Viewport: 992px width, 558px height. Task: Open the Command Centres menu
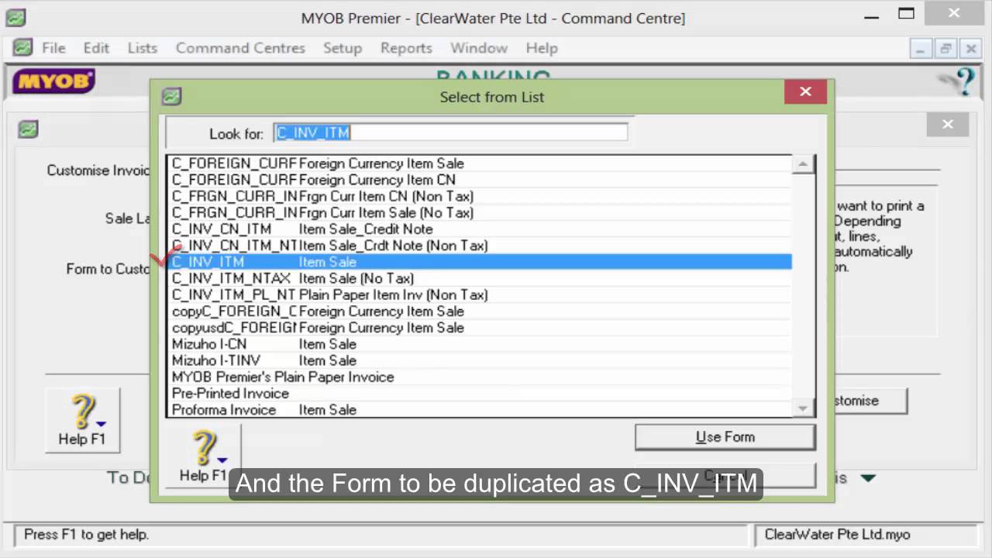tap(240, 48)
